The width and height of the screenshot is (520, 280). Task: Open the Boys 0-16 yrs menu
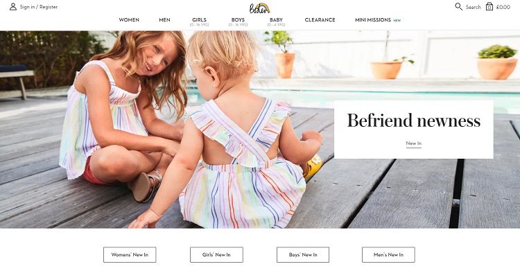[x=238, y=22]
